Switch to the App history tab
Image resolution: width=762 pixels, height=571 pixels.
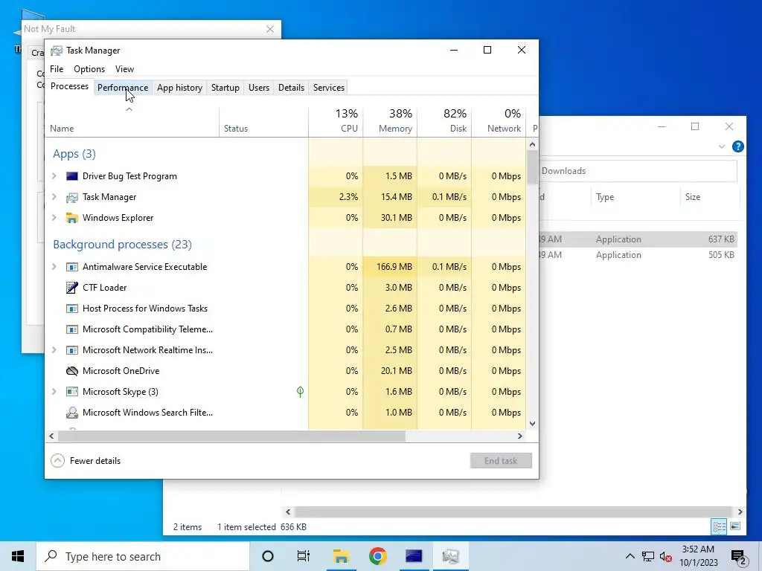pos(179,88)
